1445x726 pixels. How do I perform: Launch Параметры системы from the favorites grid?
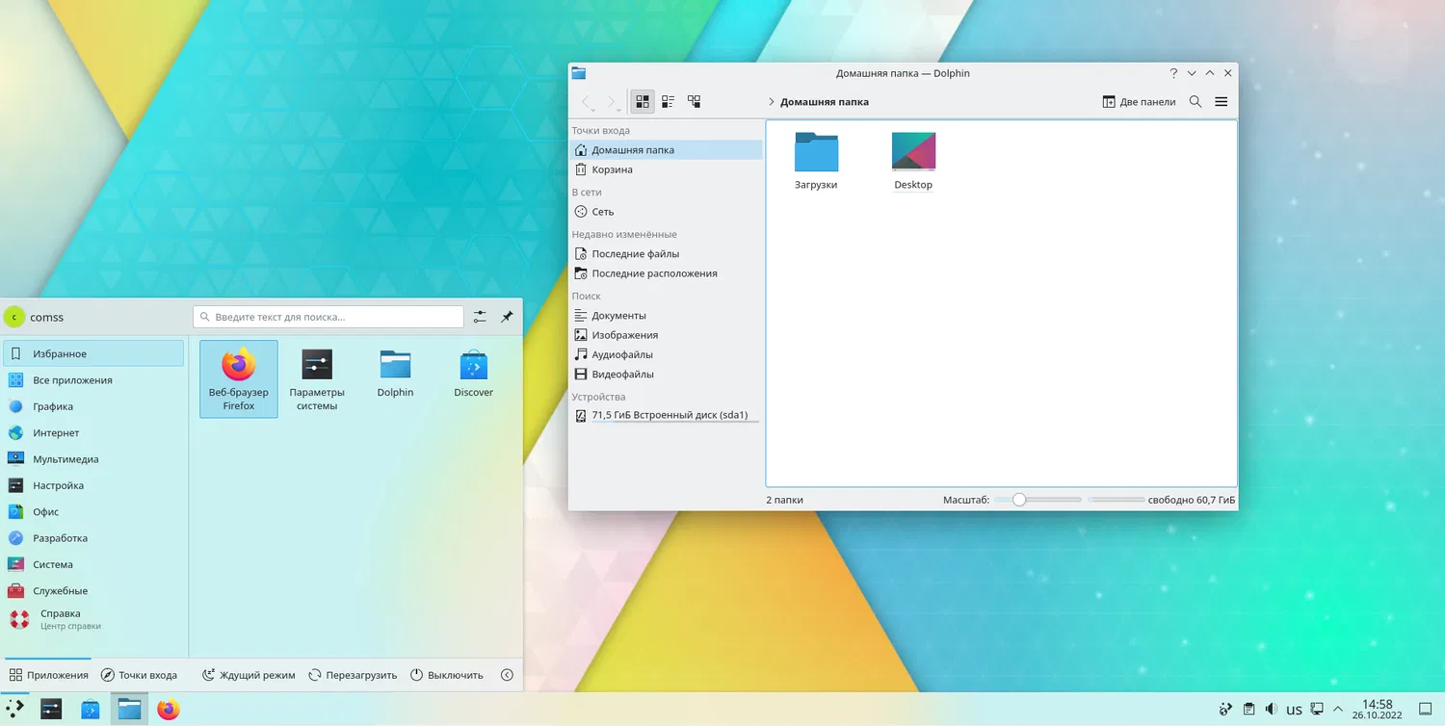(x=317, y=378)
